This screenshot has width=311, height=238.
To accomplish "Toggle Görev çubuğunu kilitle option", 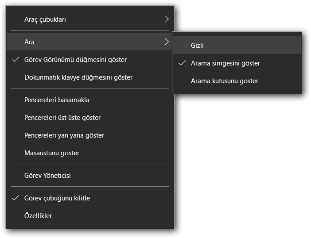I will point(57,198).
